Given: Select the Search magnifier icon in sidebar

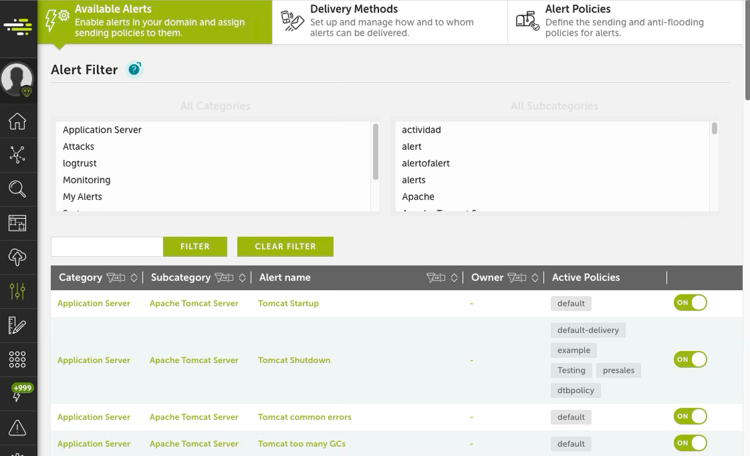Looking at the screenshot, I should 18,189.
